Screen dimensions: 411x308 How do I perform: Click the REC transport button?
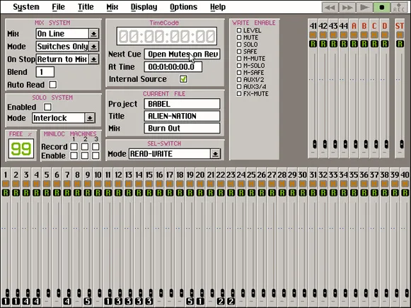point(399,7)
